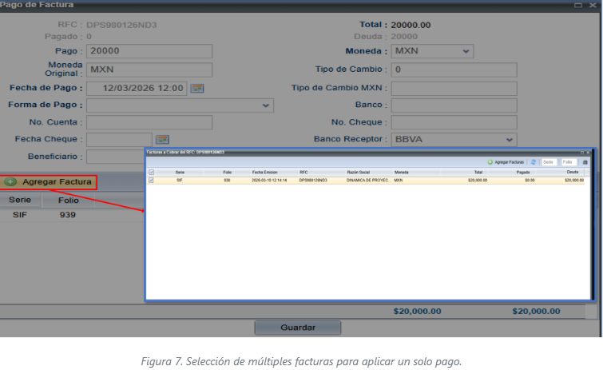The image size is (603, 370).
Task: Click green Agregar Facturas icon in popup toolbar
Action: tap(490, 162)
